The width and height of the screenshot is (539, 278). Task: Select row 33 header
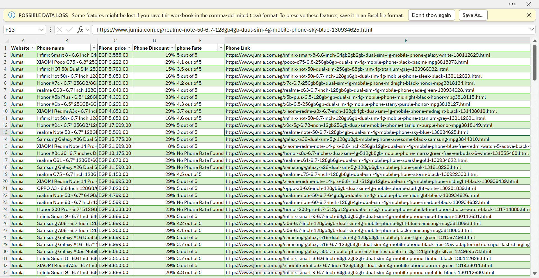click(x=5, y=272)
